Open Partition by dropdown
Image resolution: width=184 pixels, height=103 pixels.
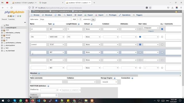pos(49,90)
